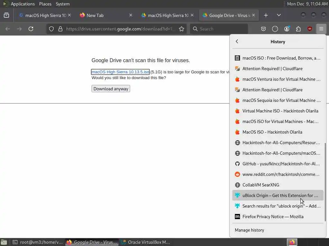The image size is (329, 246).
Task: Open Firefox Privacy Notice history entry
Action: point(278,217)
